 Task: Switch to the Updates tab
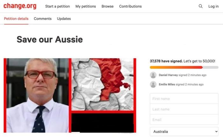coord(64,19)
